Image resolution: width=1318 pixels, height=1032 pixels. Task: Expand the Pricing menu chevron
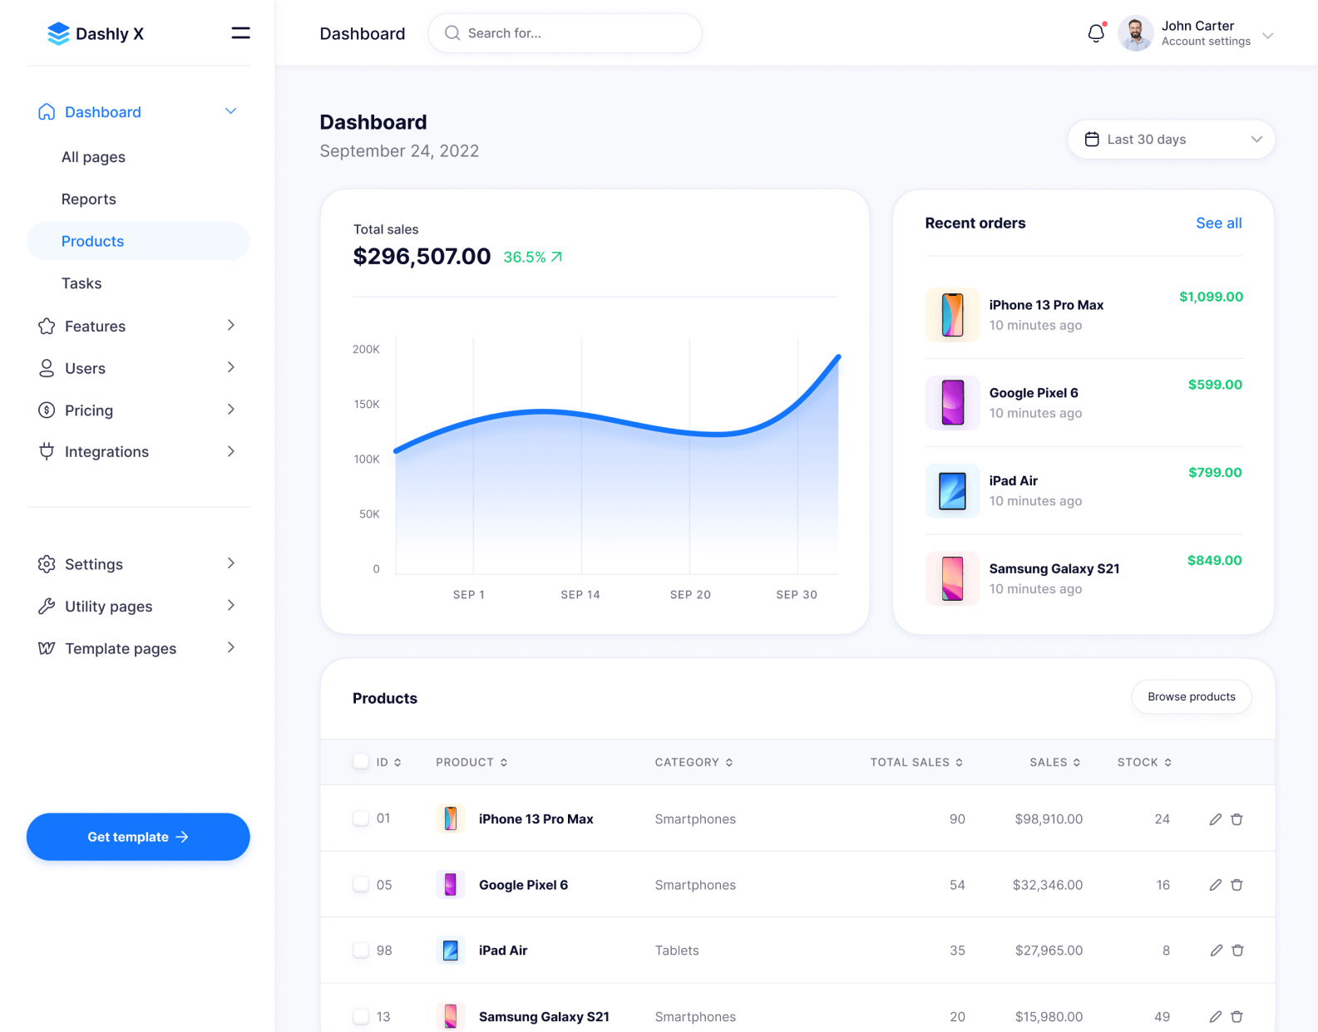[x=231, y=410]
